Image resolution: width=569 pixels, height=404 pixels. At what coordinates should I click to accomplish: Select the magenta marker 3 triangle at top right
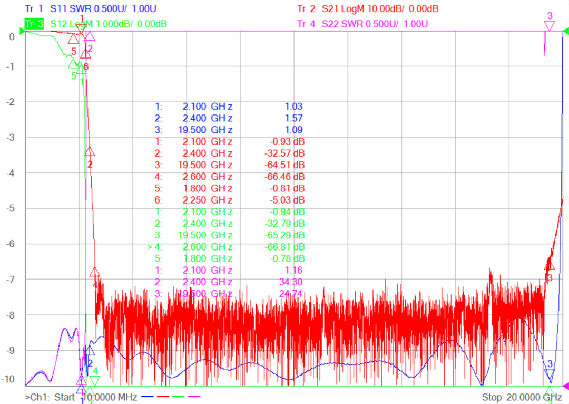click(550, 26)
